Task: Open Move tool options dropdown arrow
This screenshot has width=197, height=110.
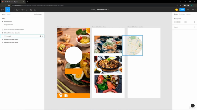Action: coord(9,10)
